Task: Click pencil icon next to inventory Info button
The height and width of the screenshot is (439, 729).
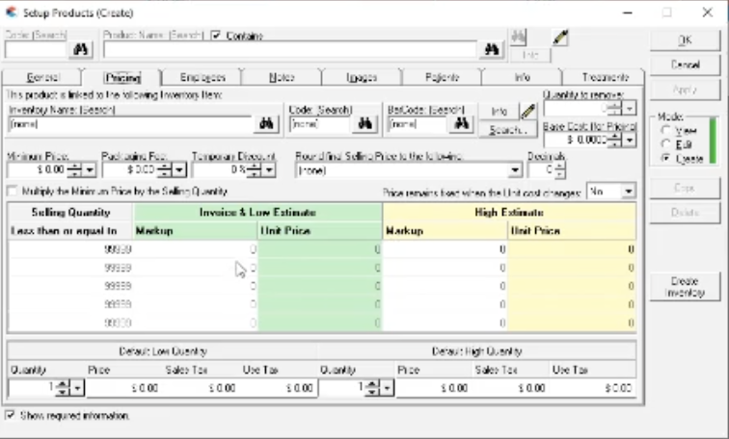Action: coord(526,111)
